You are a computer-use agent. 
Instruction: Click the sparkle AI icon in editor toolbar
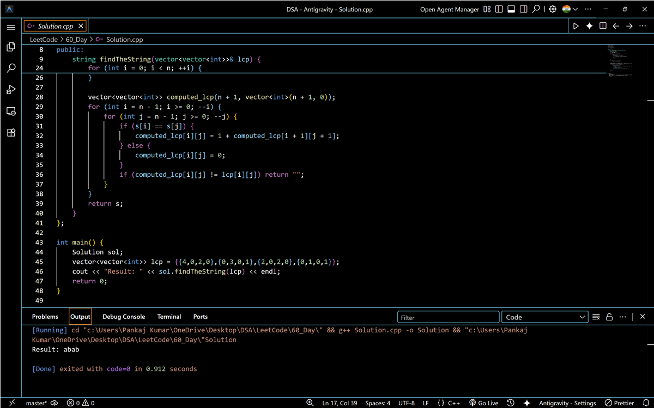click(589, 26)
